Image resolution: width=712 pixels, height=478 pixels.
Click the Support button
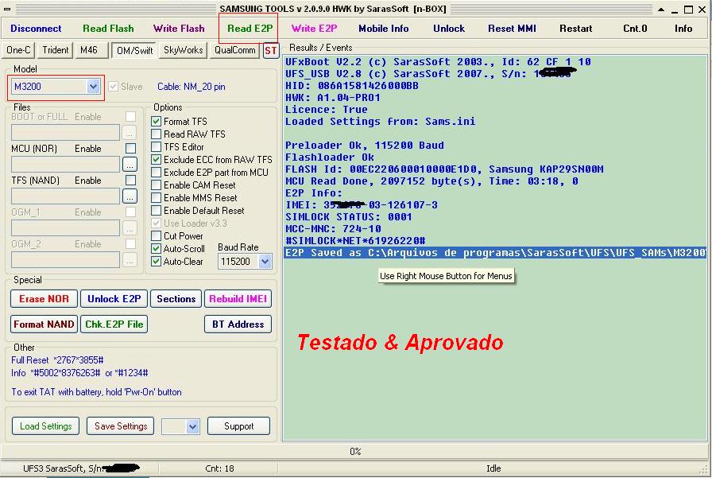click(x=239, y=426)
